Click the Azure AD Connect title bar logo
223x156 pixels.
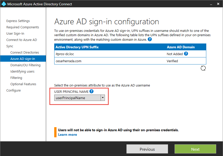pos(4,4)
